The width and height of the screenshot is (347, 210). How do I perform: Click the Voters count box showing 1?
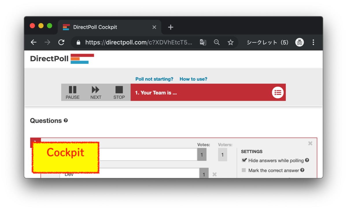tap(222, 155)
